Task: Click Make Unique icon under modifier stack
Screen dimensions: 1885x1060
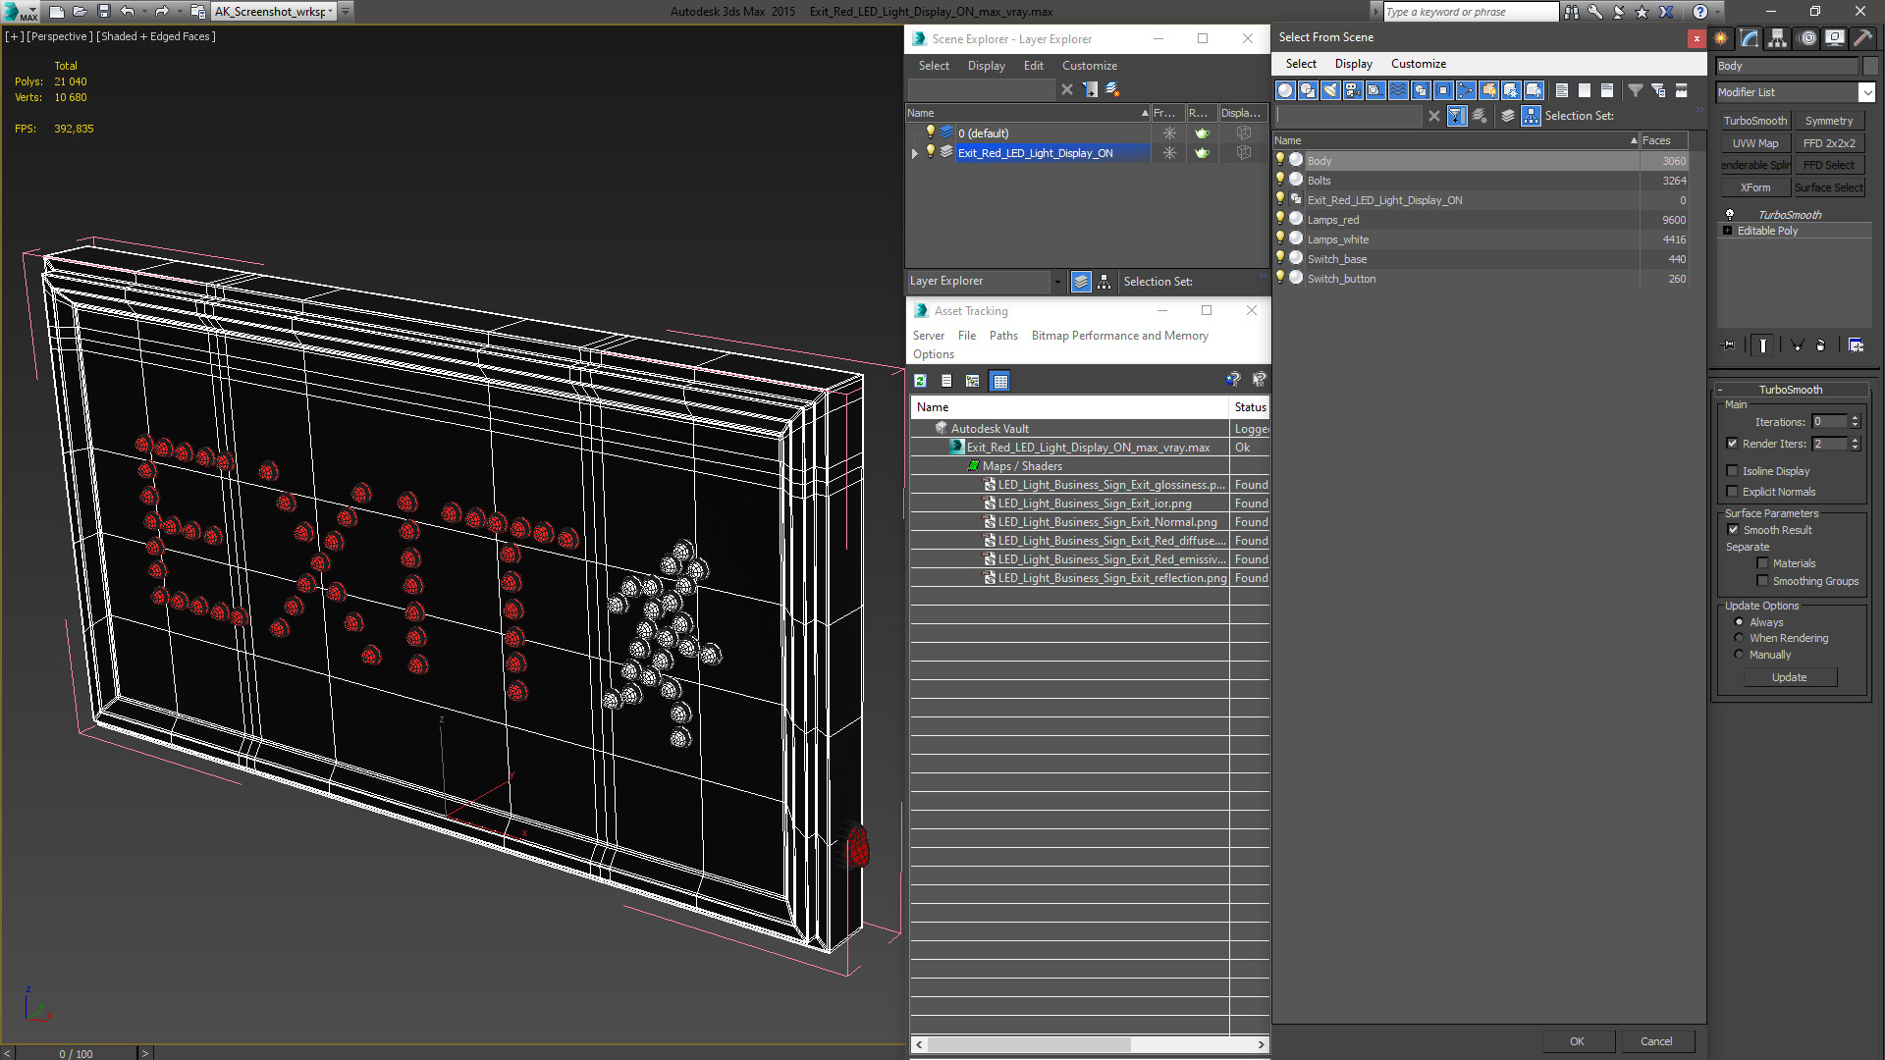Action: [x=1797, y=345]
